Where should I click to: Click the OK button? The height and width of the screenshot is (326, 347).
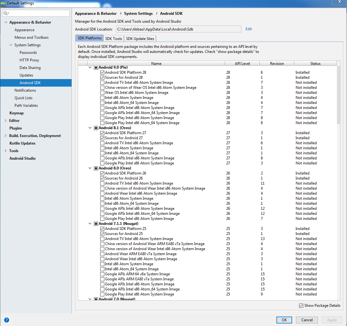tap(284, 320)
